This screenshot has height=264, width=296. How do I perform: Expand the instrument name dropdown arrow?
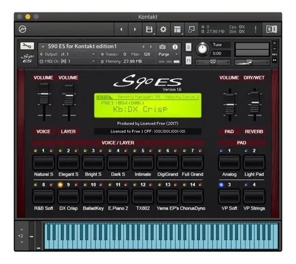[x=43, y=47]
